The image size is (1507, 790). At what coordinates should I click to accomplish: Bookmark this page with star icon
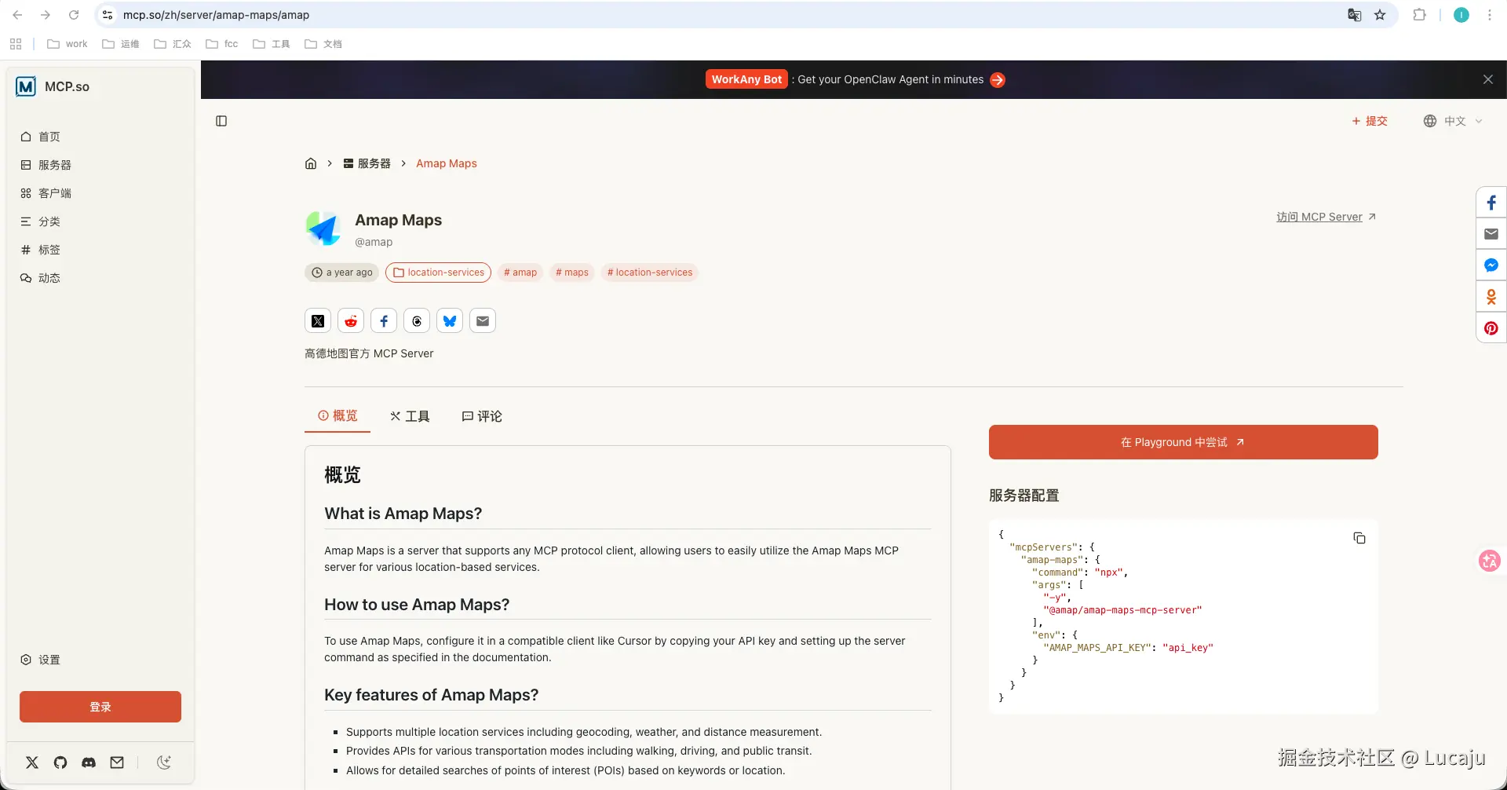(1380, 15)
